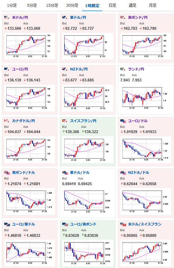Open the NZドル/円 currency pair link

coord(79,69)
